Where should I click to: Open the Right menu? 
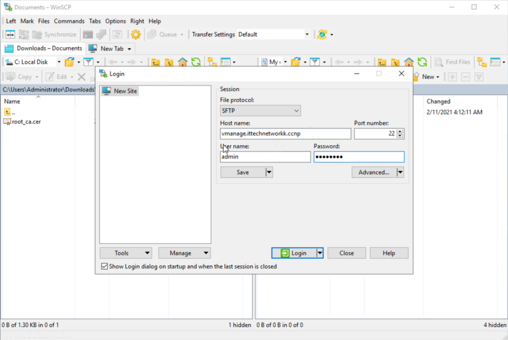click(x=137, y=21)
